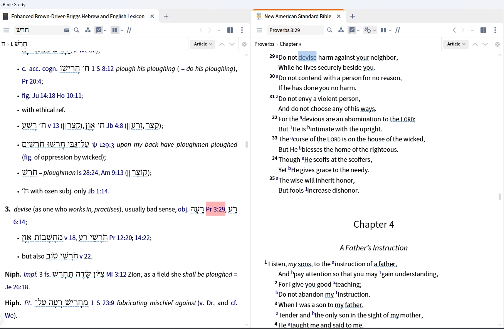The image size is (504, 329).
Task: Click the NASB panel vertical scrollbar thumb
Action: pyautogui.click(x=500, y=197)
